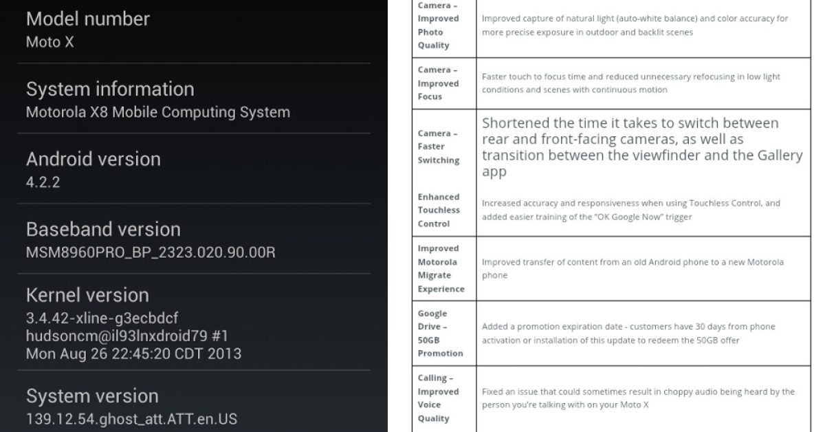
Task: Select the Camera – Improved Focus label
Action: [438, 83]
